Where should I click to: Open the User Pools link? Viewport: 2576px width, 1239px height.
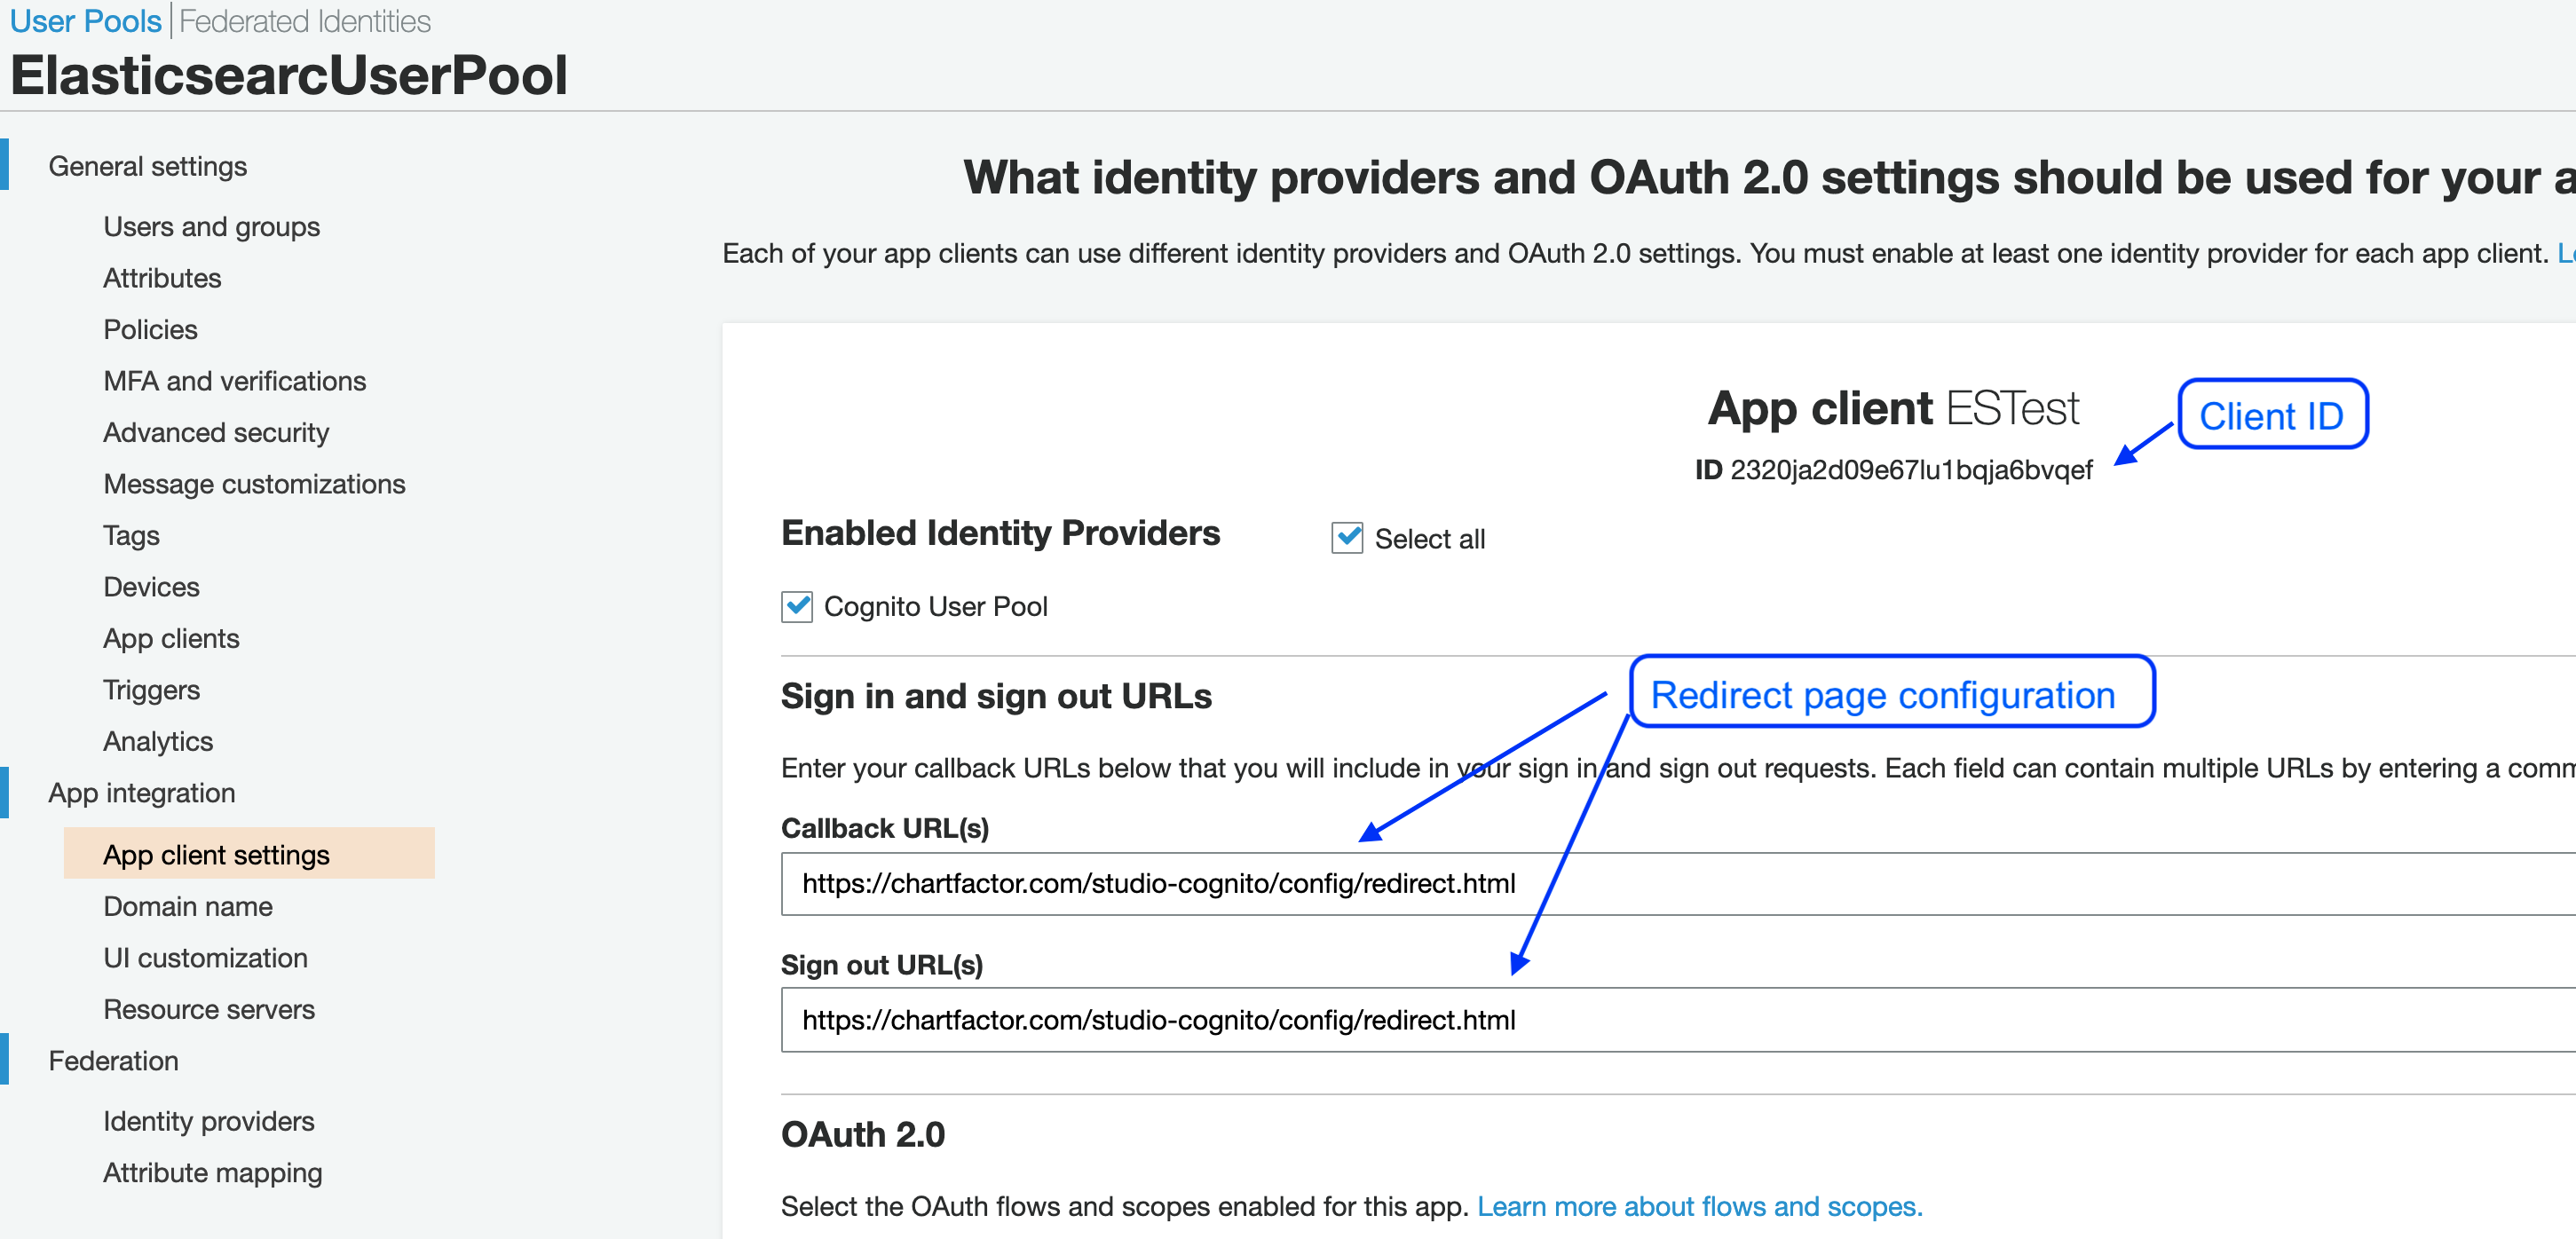[85, 21]
